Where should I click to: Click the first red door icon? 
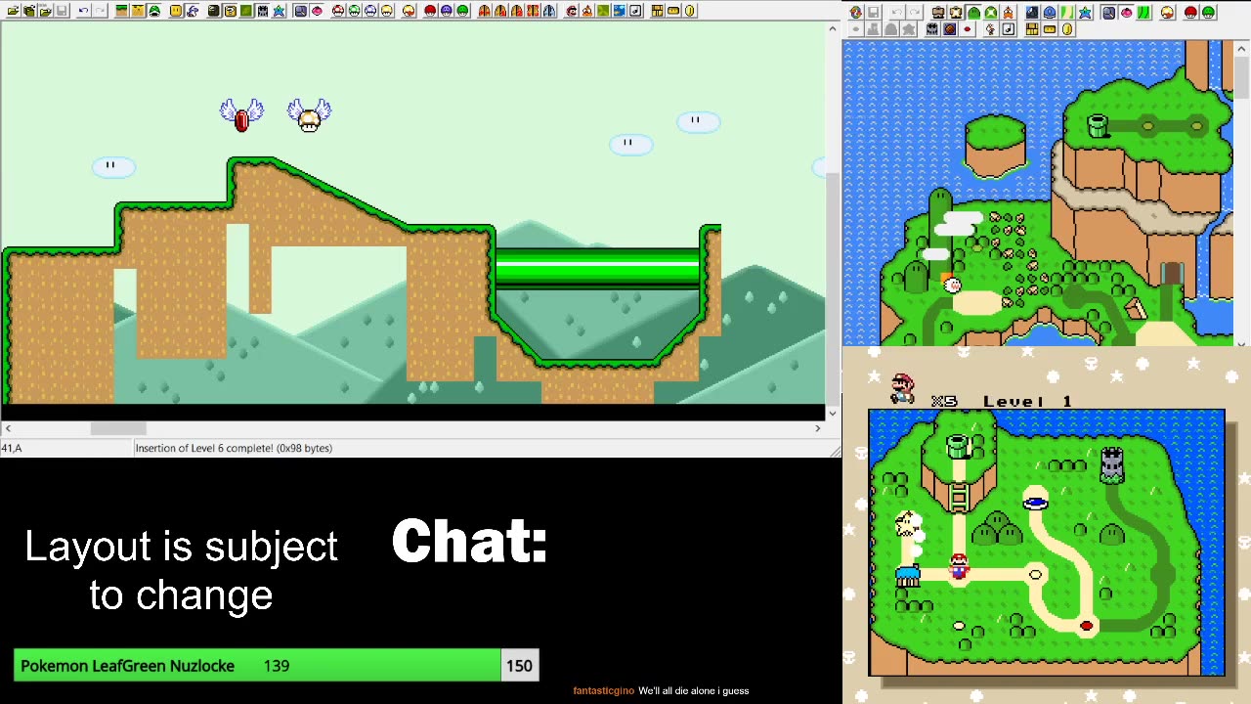point(484,11)
